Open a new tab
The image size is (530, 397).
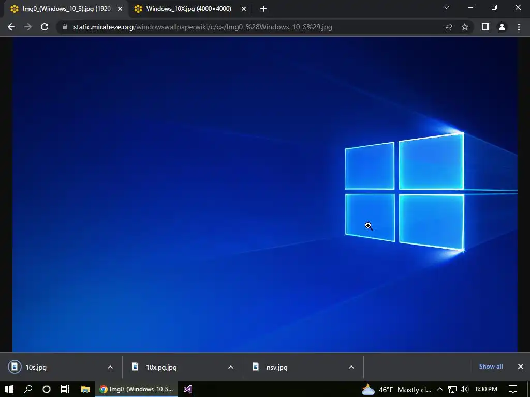pos(263,9)
